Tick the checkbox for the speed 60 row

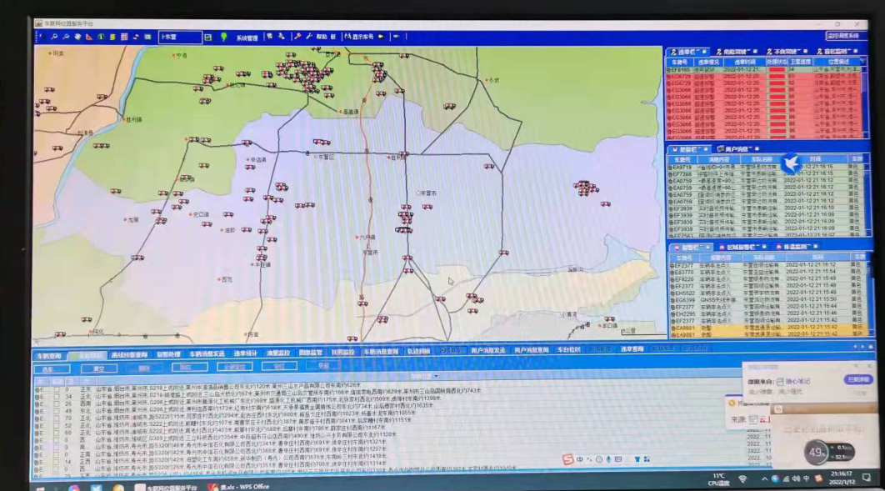tap(57, 433)
